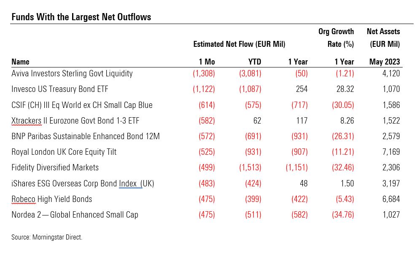
Task: Click the Org Growth Rate (%) header
Action: click(336, 38)
